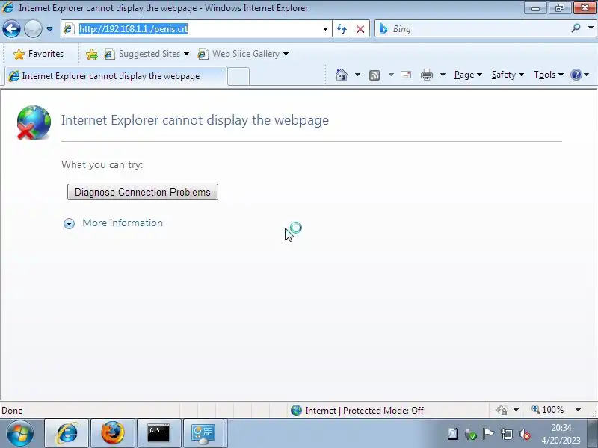Image resolution: width=598 pixels, height=448 pixels.
Task: Open the Safety menu
Action: (x=508, y=75)
